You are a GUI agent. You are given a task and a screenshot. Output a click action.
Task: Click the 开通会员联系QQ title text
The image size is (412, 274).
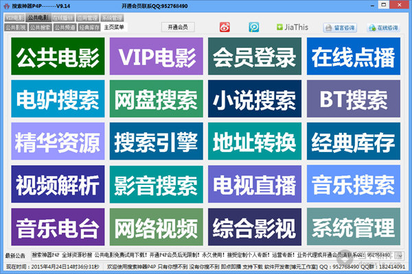(x=154, y=5)
